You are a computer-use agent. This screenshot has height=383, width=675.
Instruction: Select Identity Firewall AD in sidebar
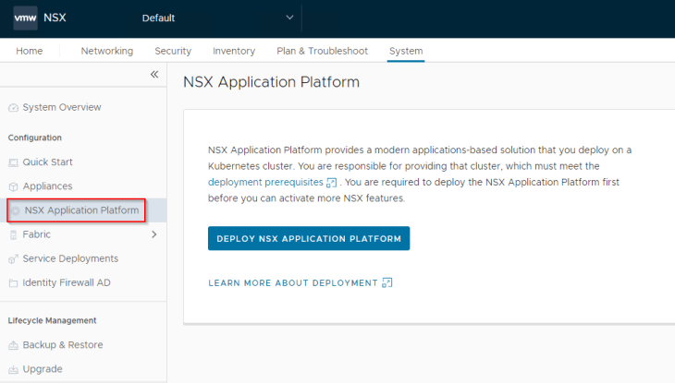pos(67,282)
